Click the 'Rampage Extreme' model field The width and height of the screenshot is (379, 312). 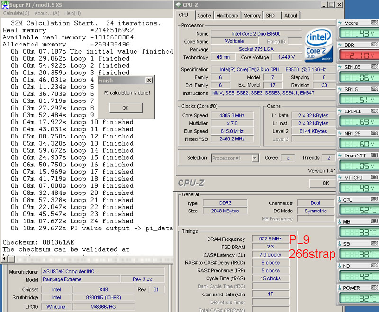[x=81, y=279]
